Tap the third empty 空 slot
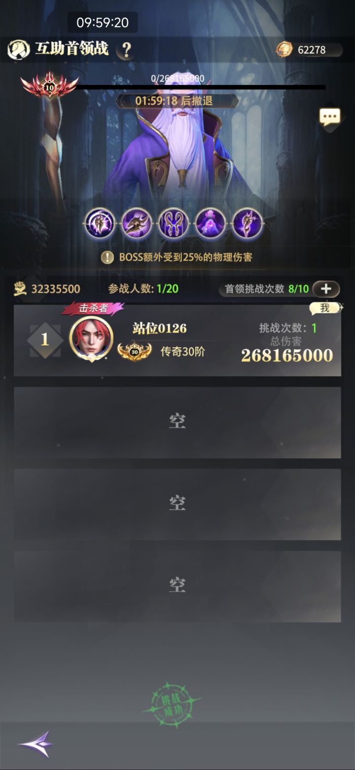Image resolution: width=355 pixels, height=770 pixels. coord(177,586)
